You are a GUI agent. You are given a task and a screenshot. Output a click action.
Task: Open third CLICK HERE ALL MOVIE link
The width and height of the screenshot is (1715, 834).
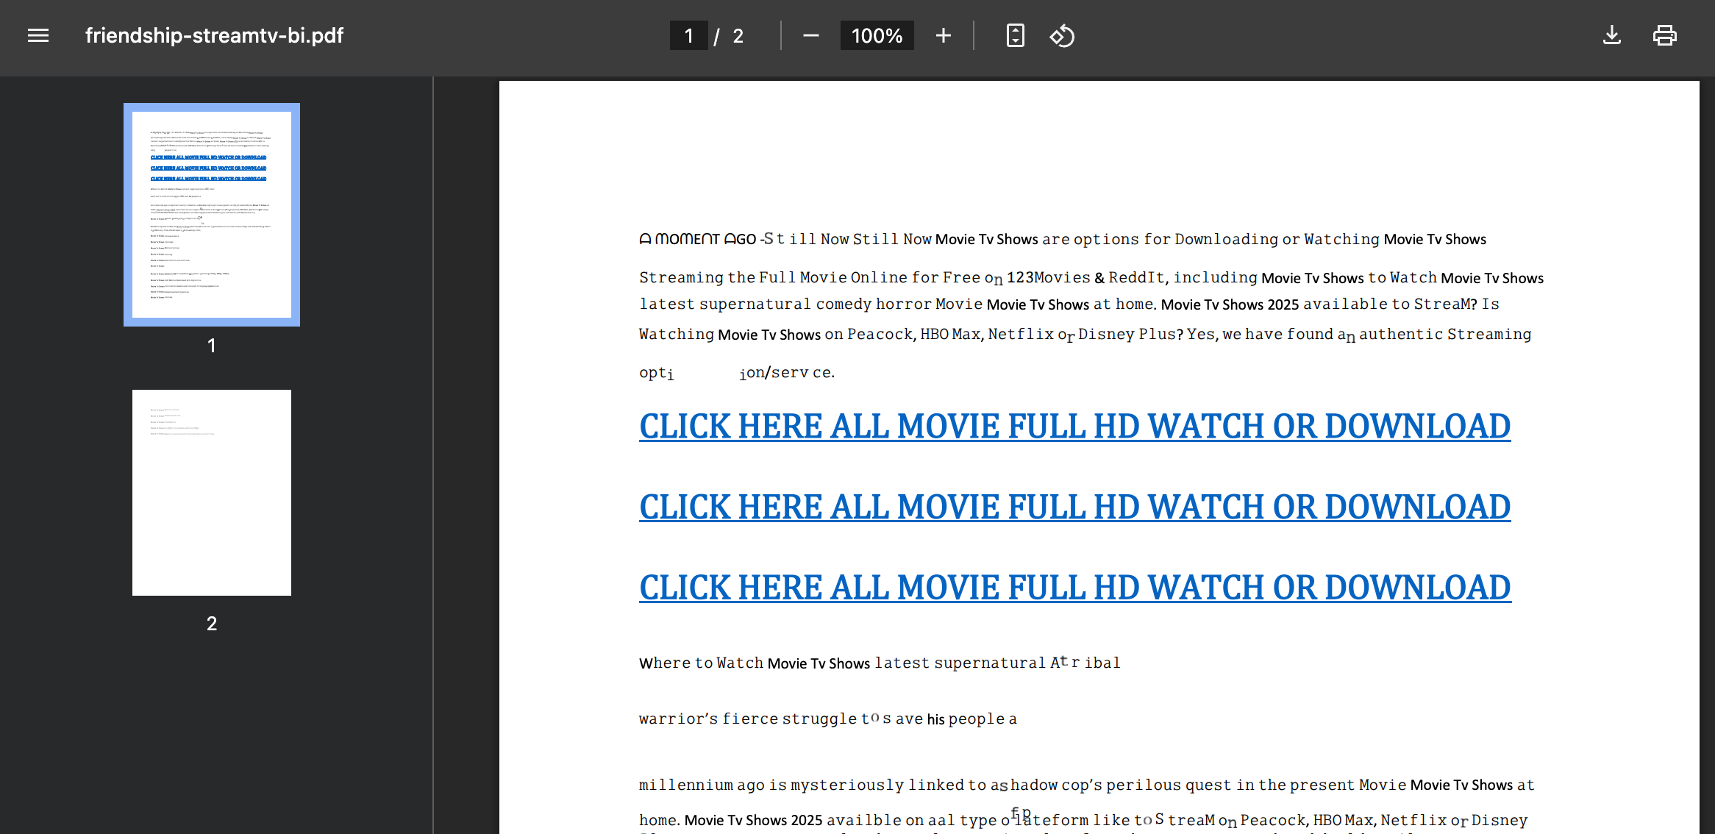point(1074,588)
